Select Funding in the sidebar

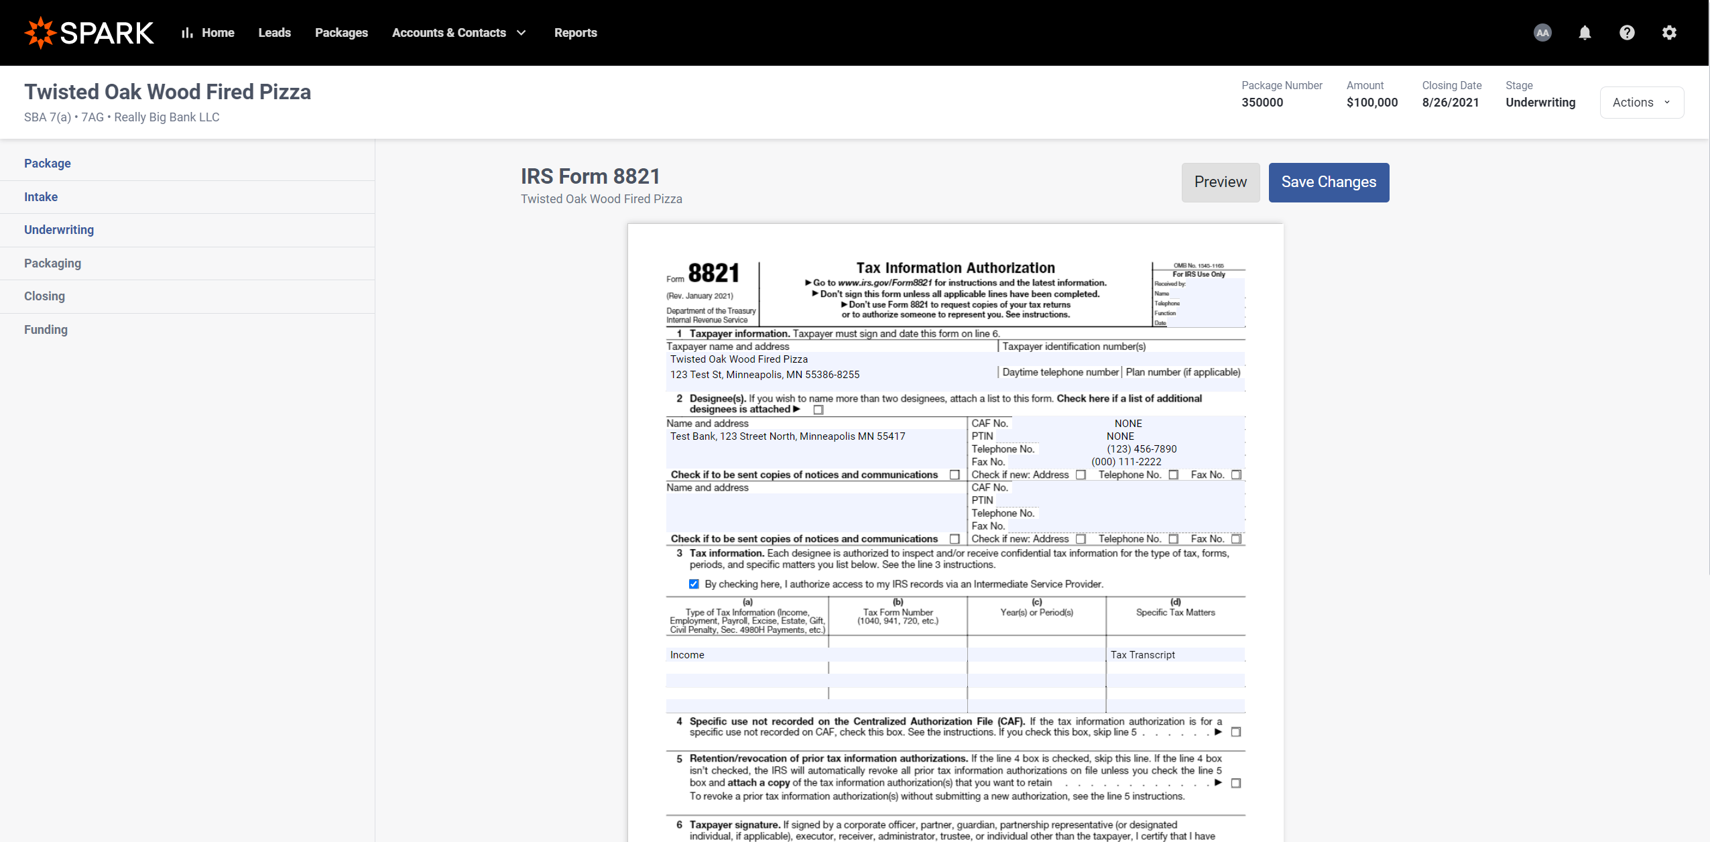[x=46, y=330]
